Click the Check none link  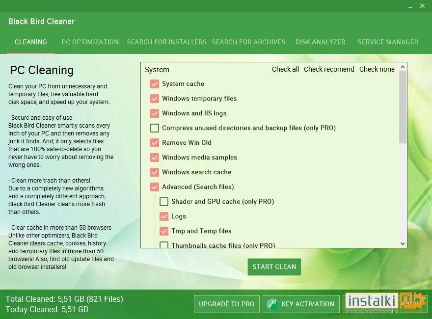click(377, 69)
